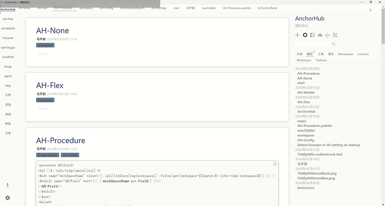Open AH-None from recent list
Viewport: 385px width, 206px height.
[x=305, y=78]
